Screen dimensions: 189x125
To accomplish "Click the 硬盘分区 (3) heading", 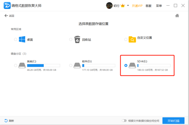I will click(x=19, y=54).
